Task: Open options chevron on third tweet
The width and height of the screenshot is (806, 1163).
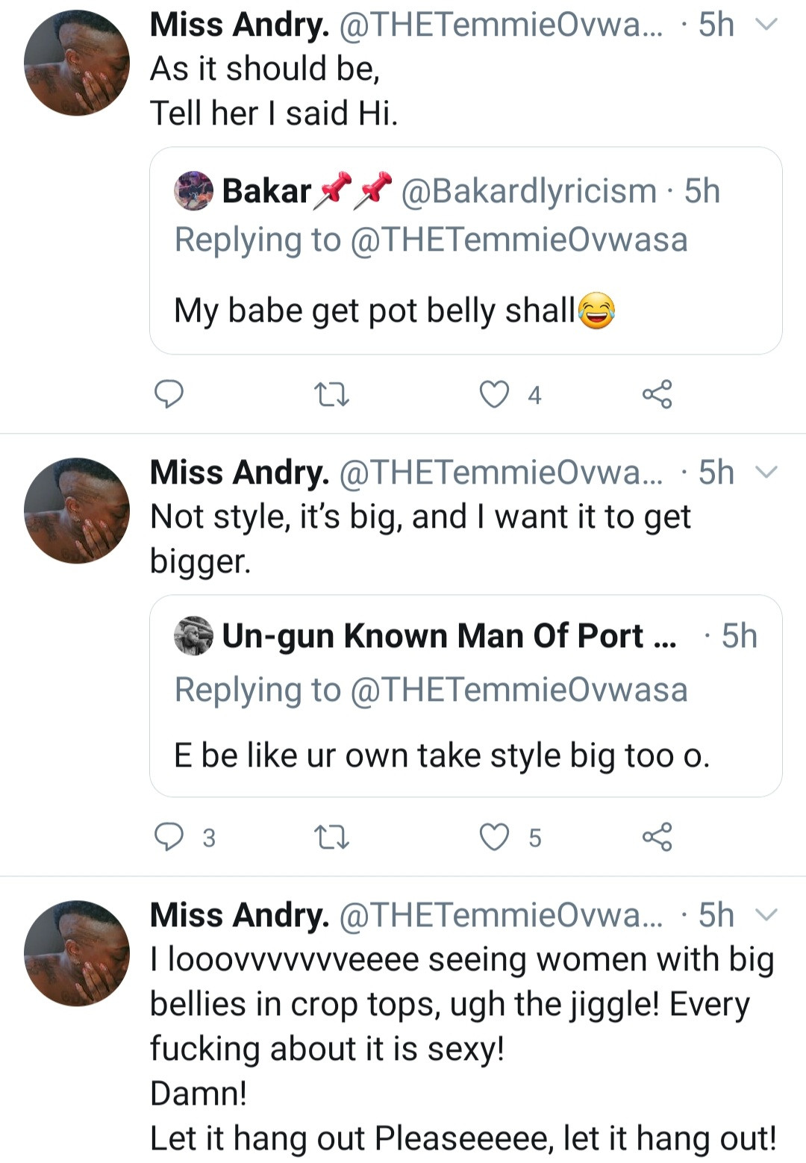Action: coord(767,914)
